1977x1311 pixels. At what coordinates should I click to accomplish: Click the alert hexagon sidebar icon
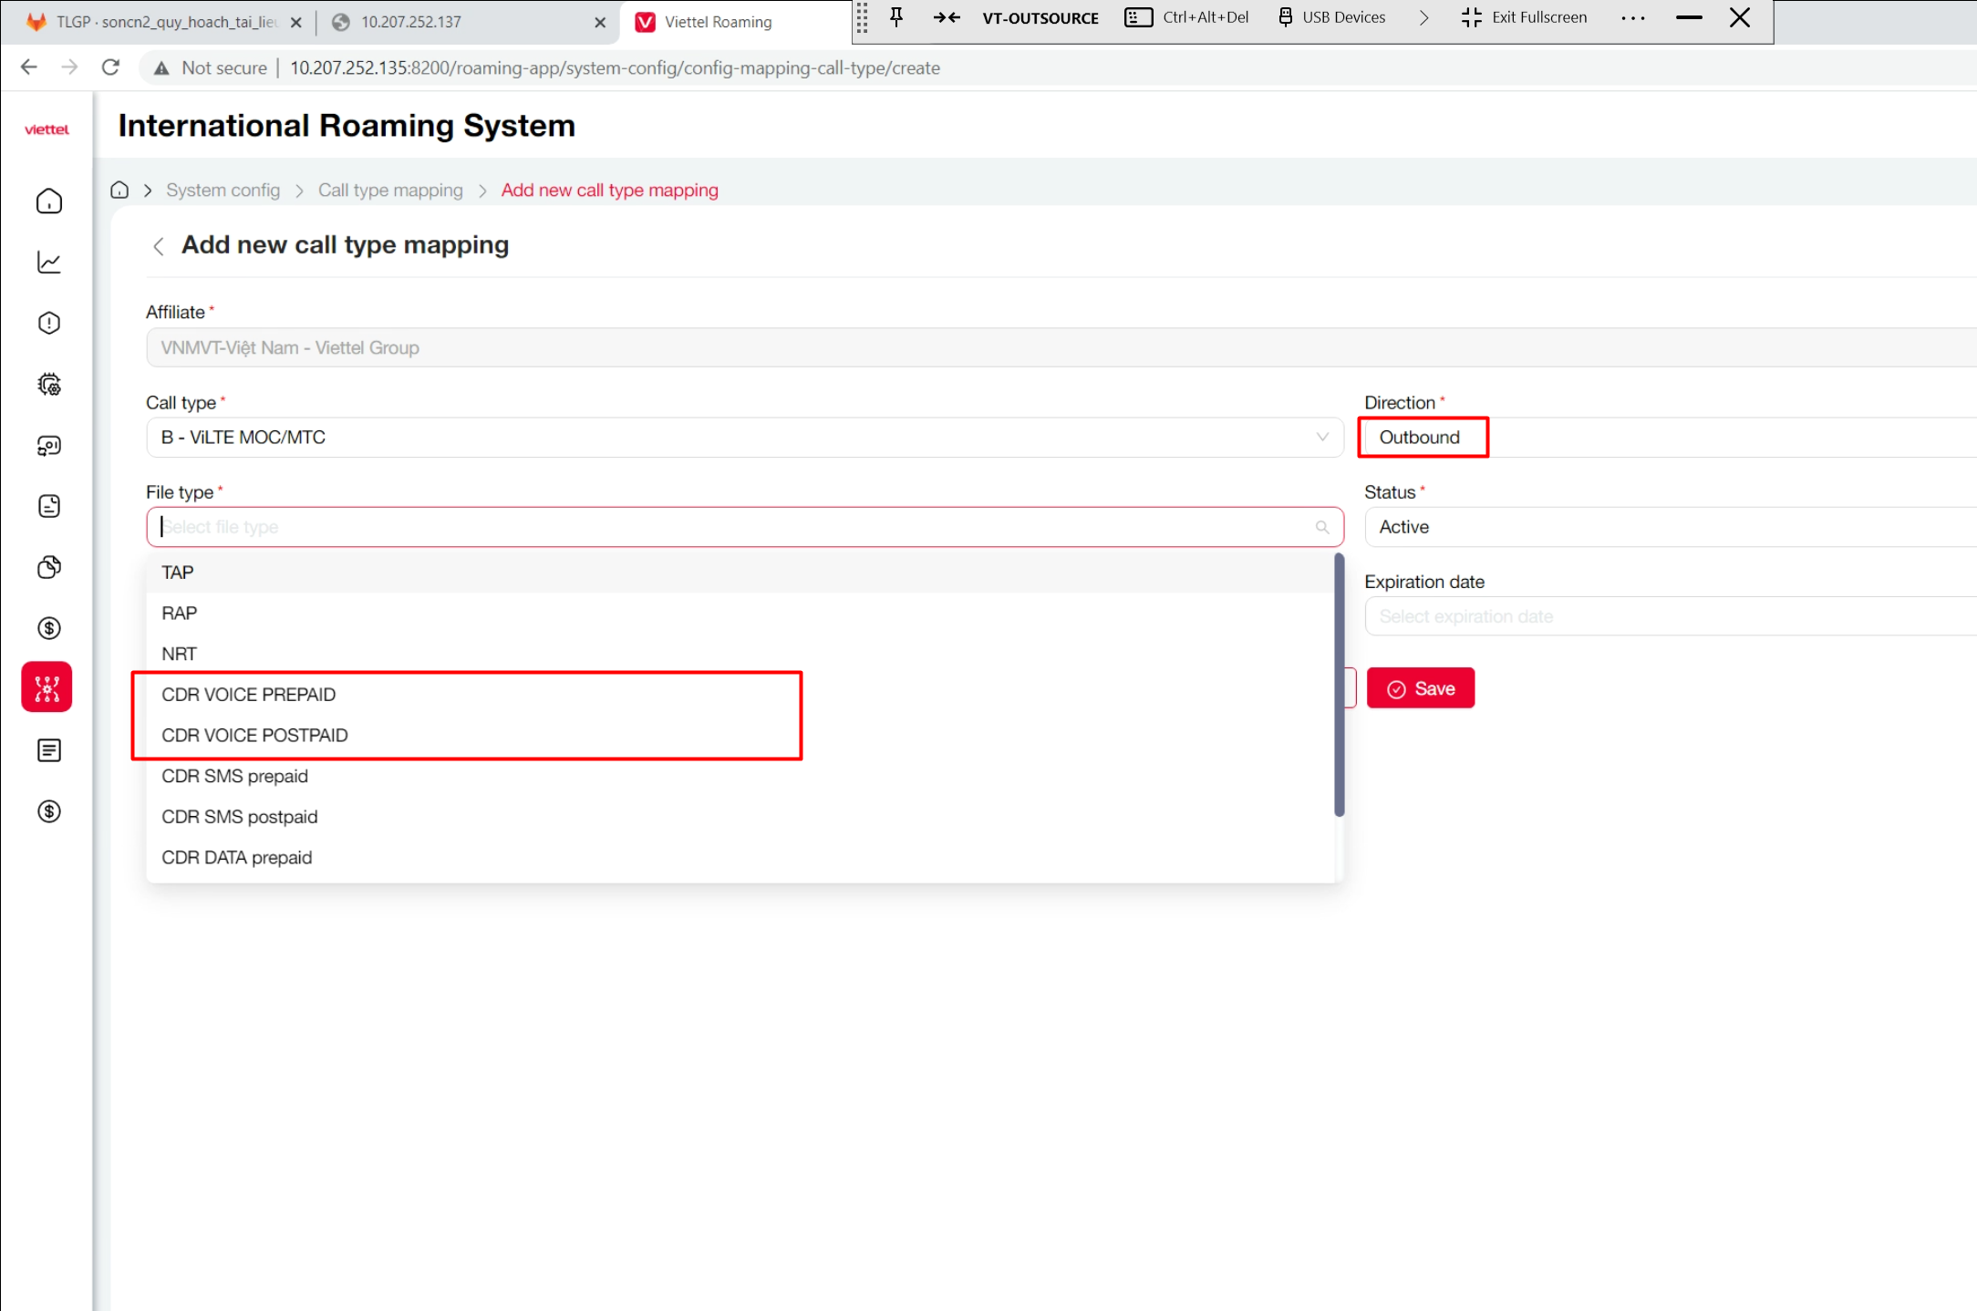(49, 324)
